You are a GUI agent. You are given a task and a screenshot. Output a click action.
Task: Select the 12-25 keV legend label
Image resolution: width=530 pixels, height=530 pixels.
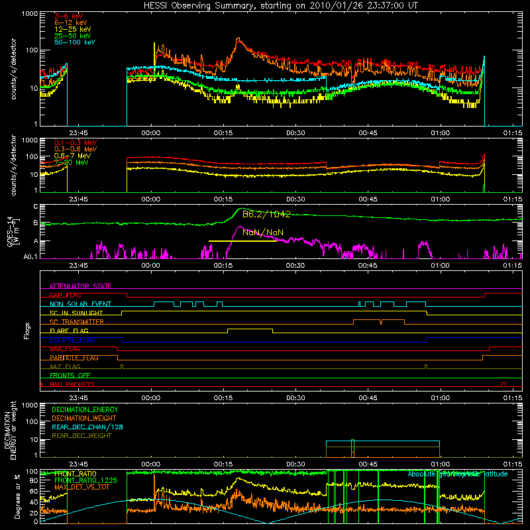click(73, 29)
